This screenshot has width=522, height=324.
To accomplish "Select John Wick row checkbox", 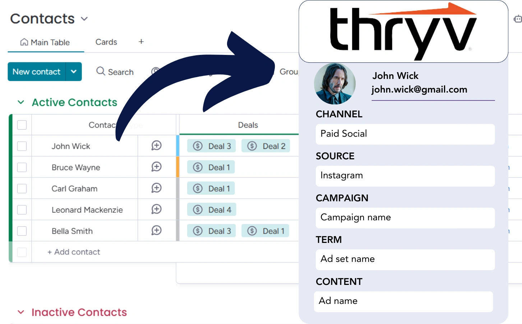I will coord(22,146).
